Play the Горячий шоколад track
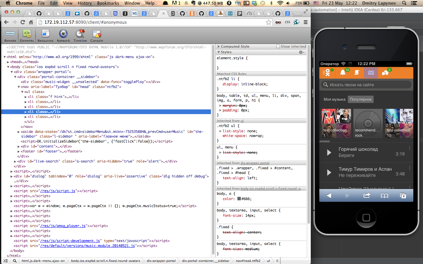 (329, 152)
